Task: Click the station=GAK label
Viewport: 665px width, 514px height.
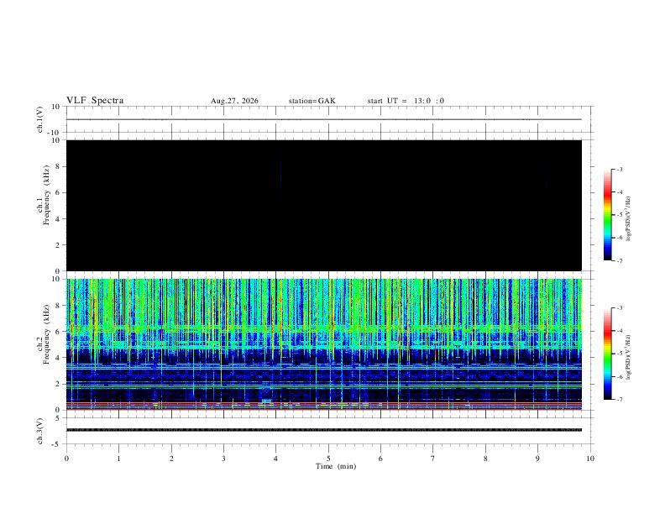Action: point(312,101)
